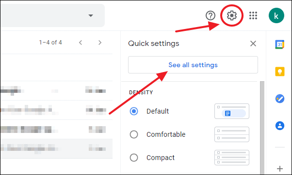The image size is (292, 175).
Task: Go to the newer messages page
Action: click(x=81, y=43)
